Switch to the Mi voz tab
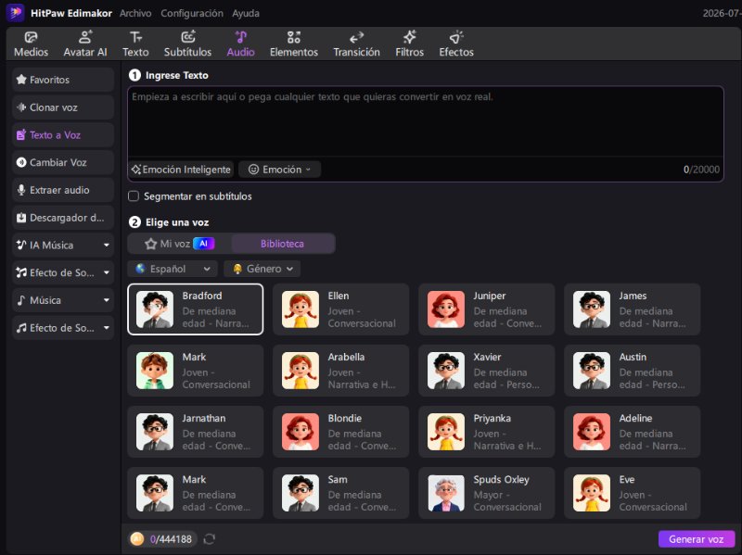The image size is (742, 555). pos(180,244)
